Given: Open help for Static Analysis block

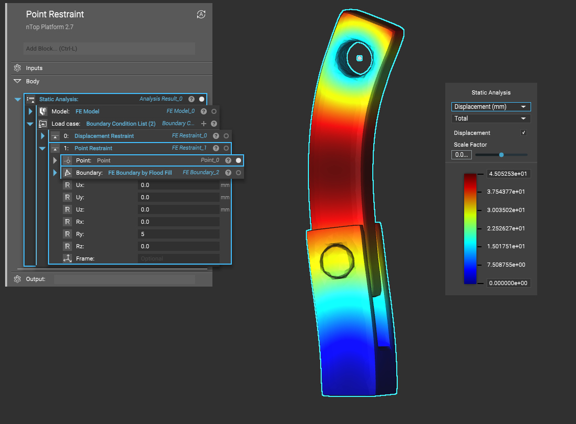Looking at the screenshot, I should coord(191,99).
